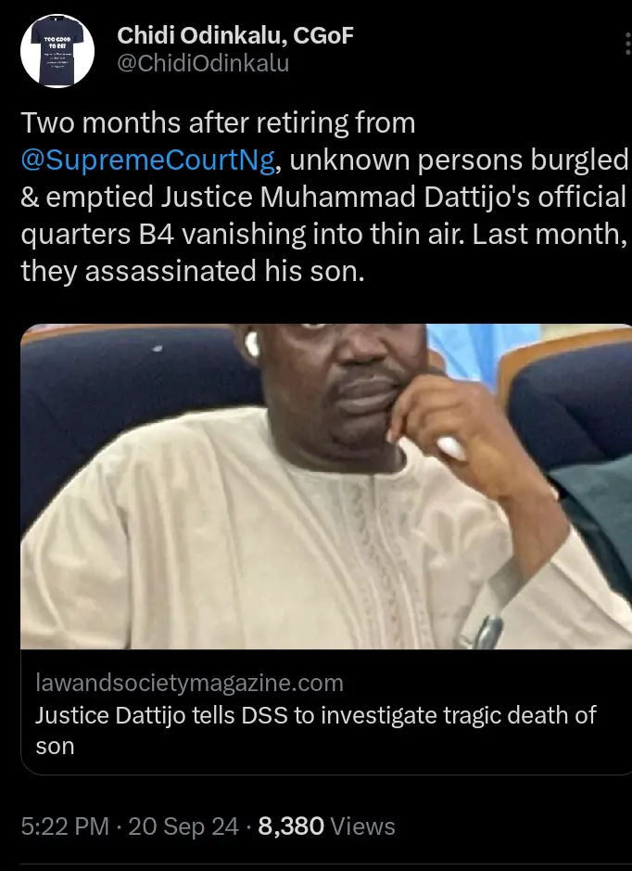
Task: Select the tweet text starting Two months after retiring
Action: (324, 197)
